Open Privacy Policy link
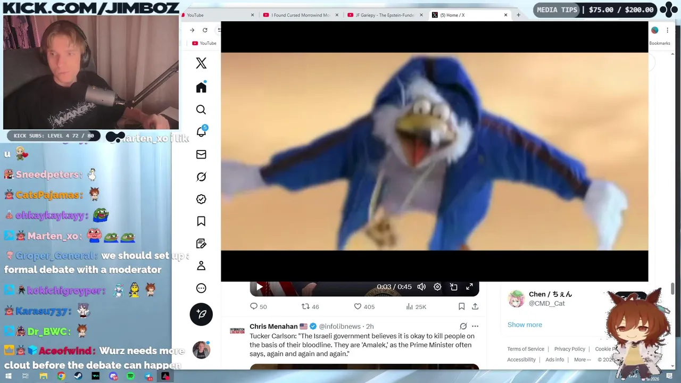Viewport: 681px width, 383px height. click(570, 349)
